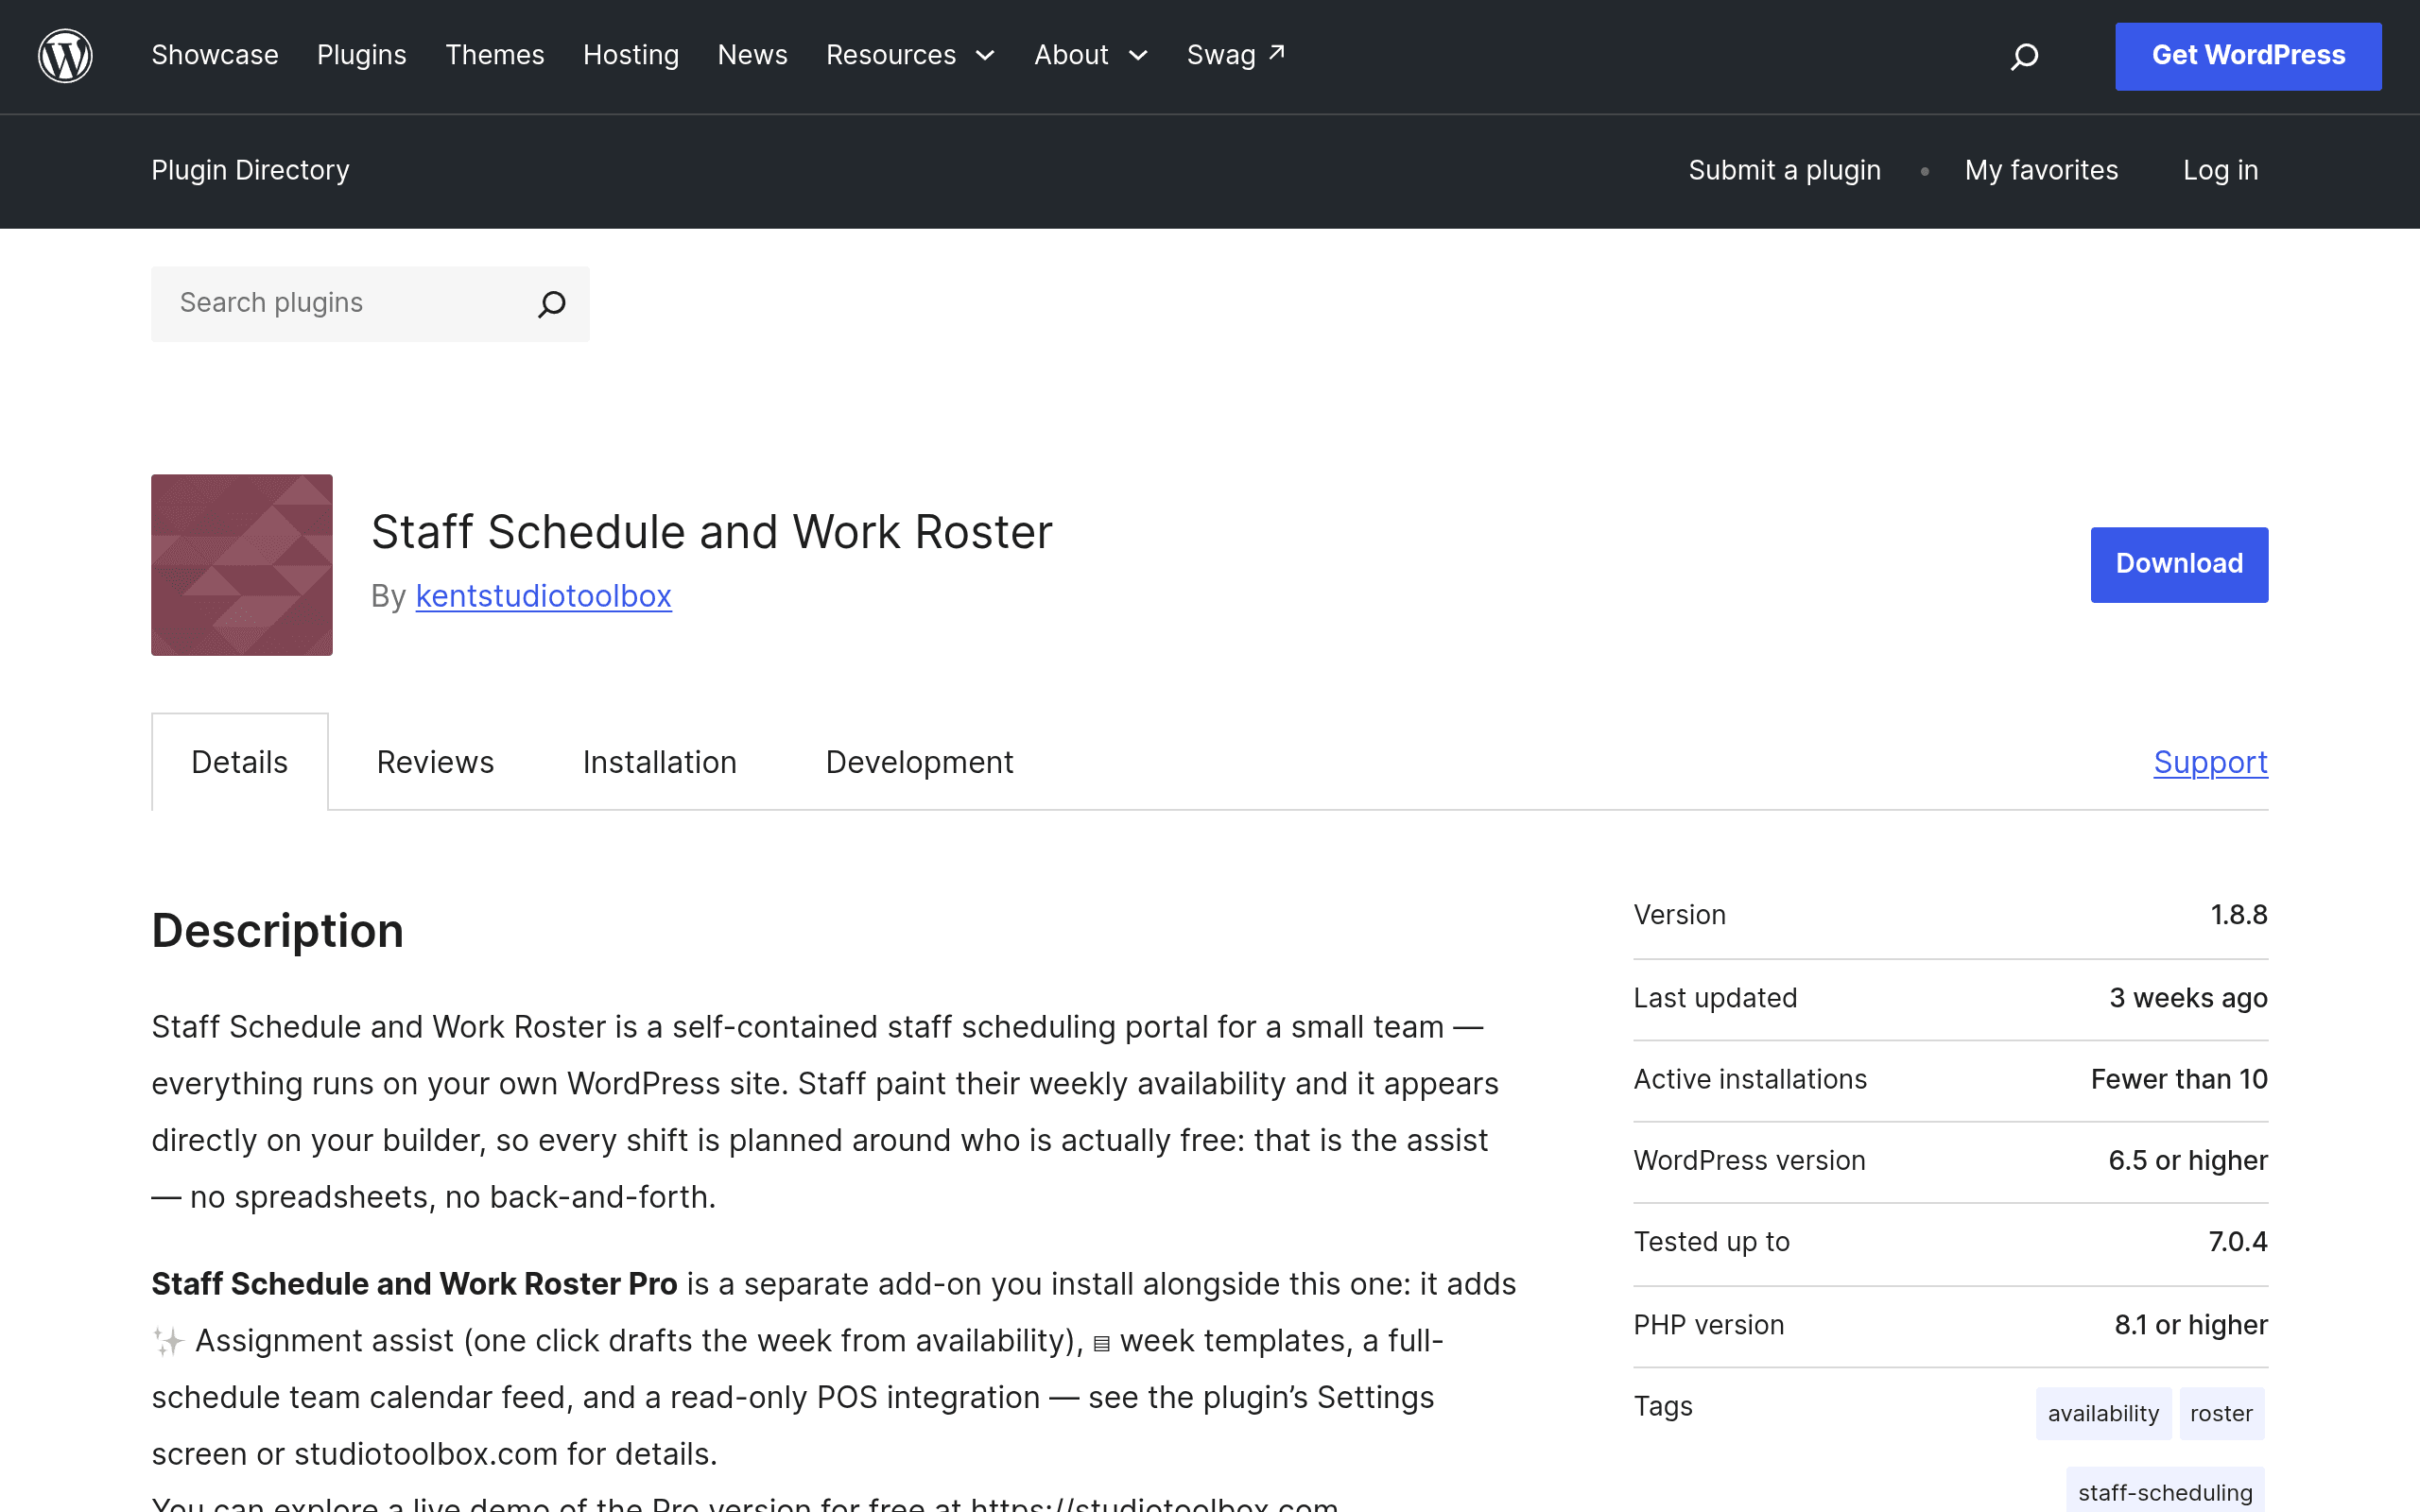Image resolution: width=2420 pixels, height=1512 pixels.
Task: Click the '7.0.4' tested up to value
Action: click(x=2238, y=1242)
